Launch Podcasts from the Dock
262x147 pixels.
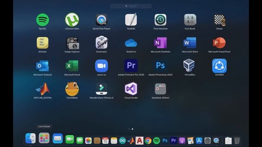182,140
